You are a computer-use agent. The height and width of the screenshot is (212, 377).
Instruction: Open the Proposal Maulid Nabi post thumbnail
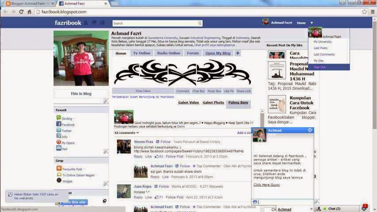(x=277, y=70)
